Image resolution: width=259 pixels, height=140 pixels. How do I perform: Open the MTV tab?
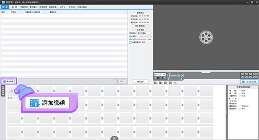pyautogui.click(x=62, y=7)
